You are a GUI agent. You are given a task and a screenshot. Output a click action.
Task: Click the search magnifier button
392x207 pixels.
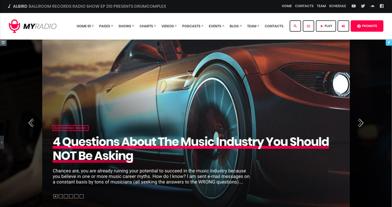pos(295,26)
